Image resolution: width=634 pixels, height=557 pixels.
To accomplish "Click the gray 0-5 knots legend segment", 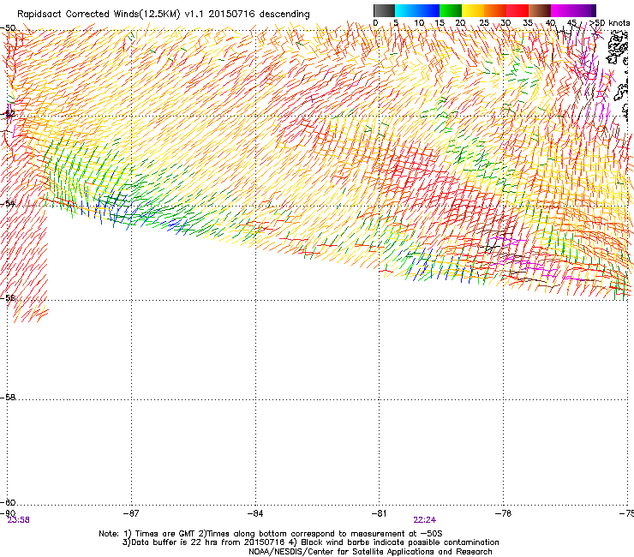I will (384, 10).
